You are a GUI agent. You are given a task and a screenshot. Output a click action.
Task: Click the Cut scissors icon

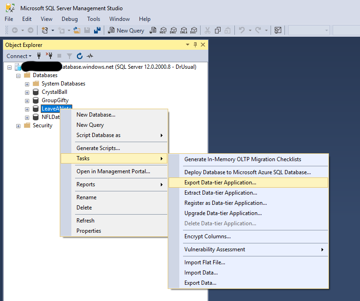click(x=207, y=30)
